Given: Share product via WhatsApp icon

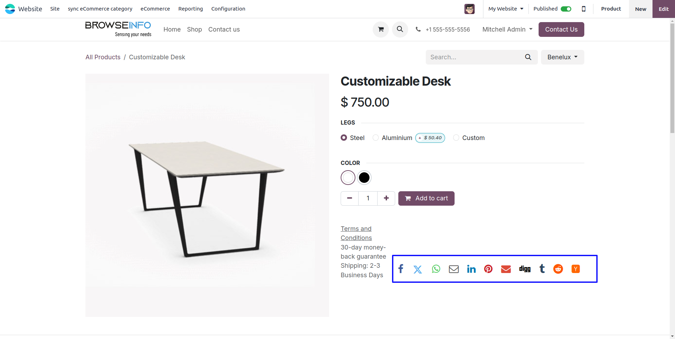Looking at the screenshot, I should [436, 269].
